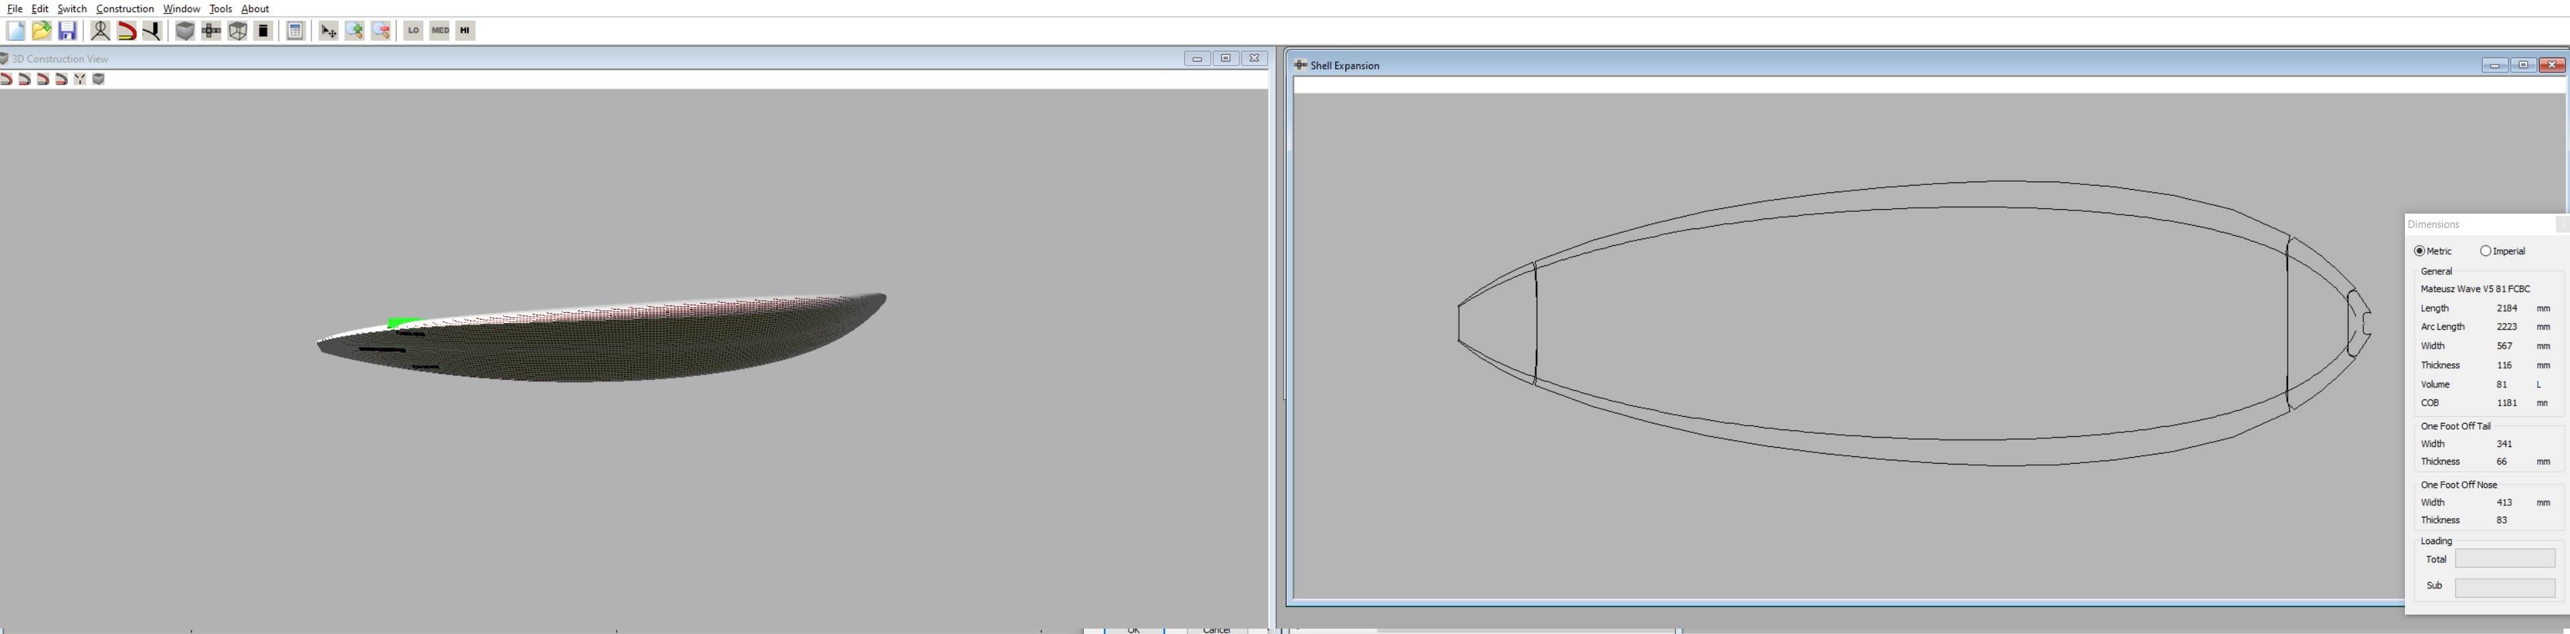
Task: Click the New file icon
Action: point(16,31)
